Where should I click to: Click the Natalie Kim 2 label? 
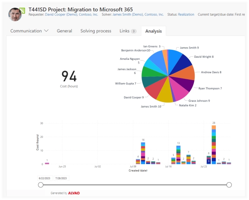188,105
